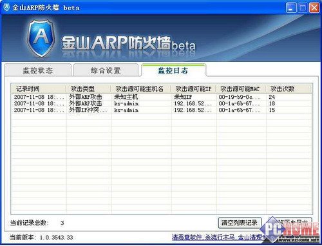Select the log row with 未知主机
Screen dimensions: 322x246
click(x=162, y=97)
